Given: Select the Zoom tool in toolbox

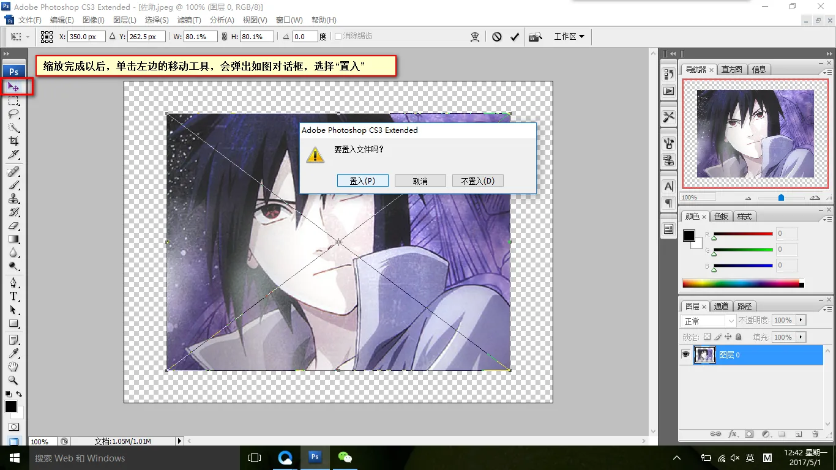Looking at the screenshot, I should pyautogui.click(x=13, y=380).
